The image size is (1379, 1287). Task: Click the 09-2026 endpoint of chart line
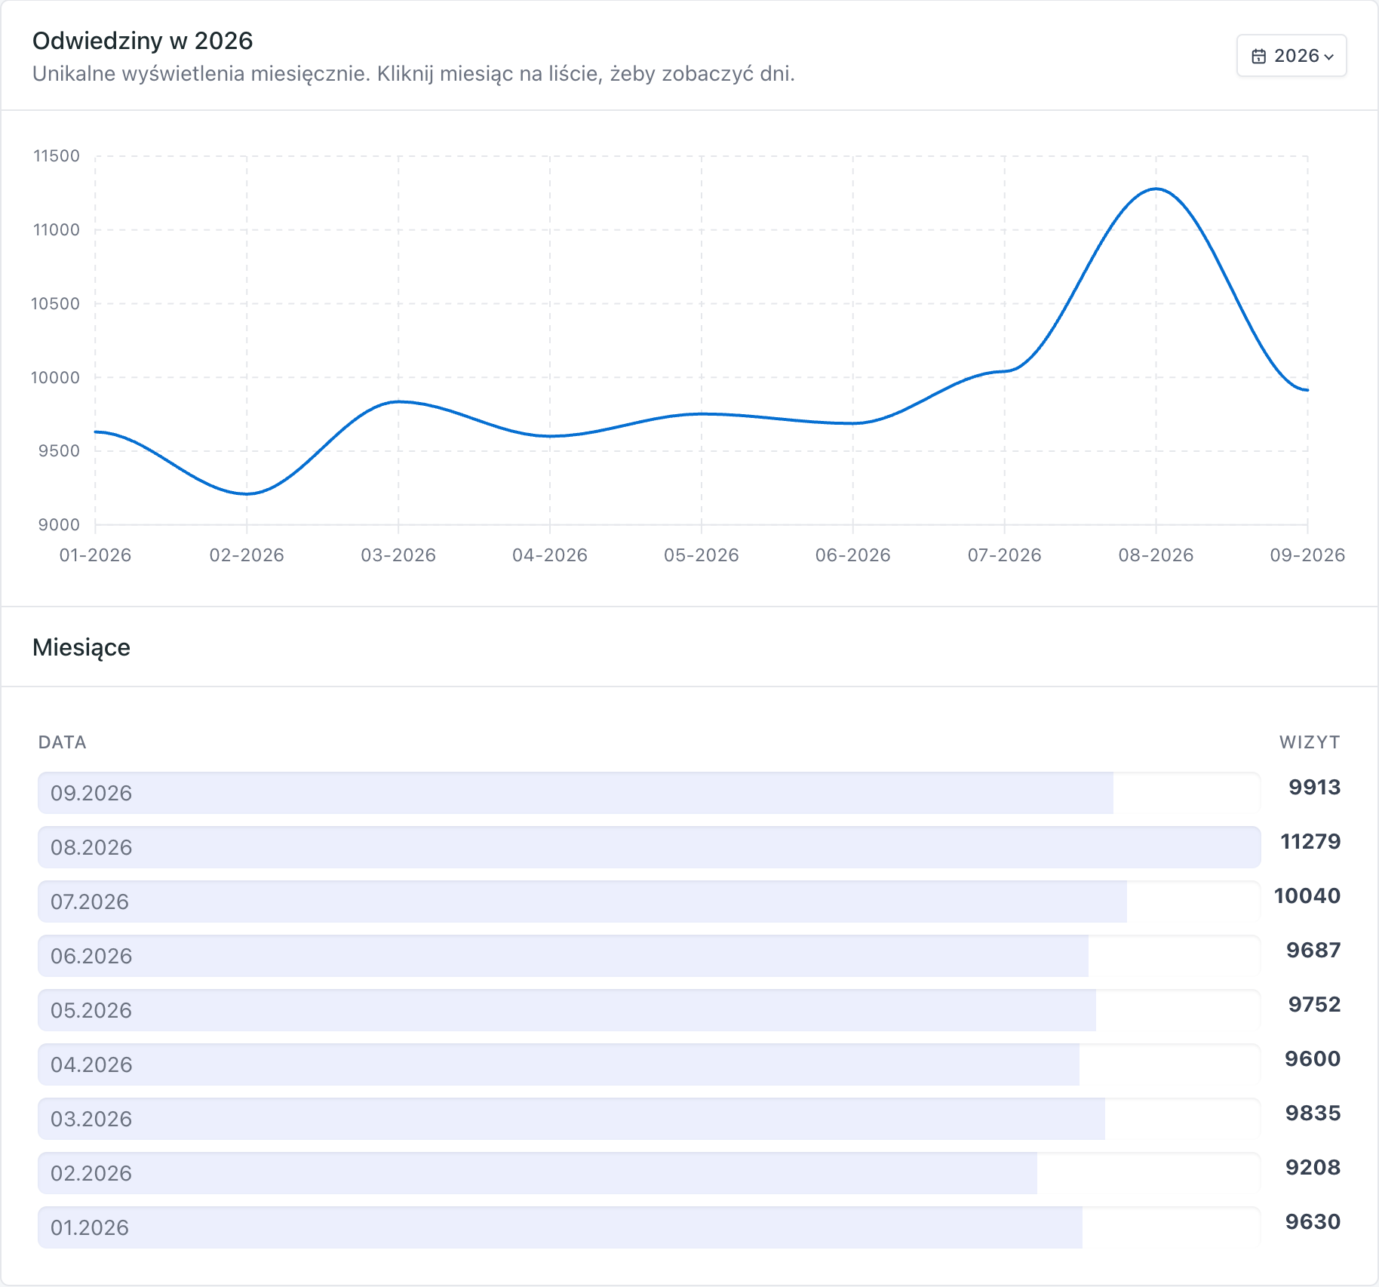pos(1307,390)
